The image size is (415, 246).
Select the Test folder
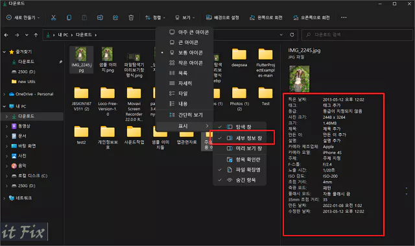pos(265,96)
